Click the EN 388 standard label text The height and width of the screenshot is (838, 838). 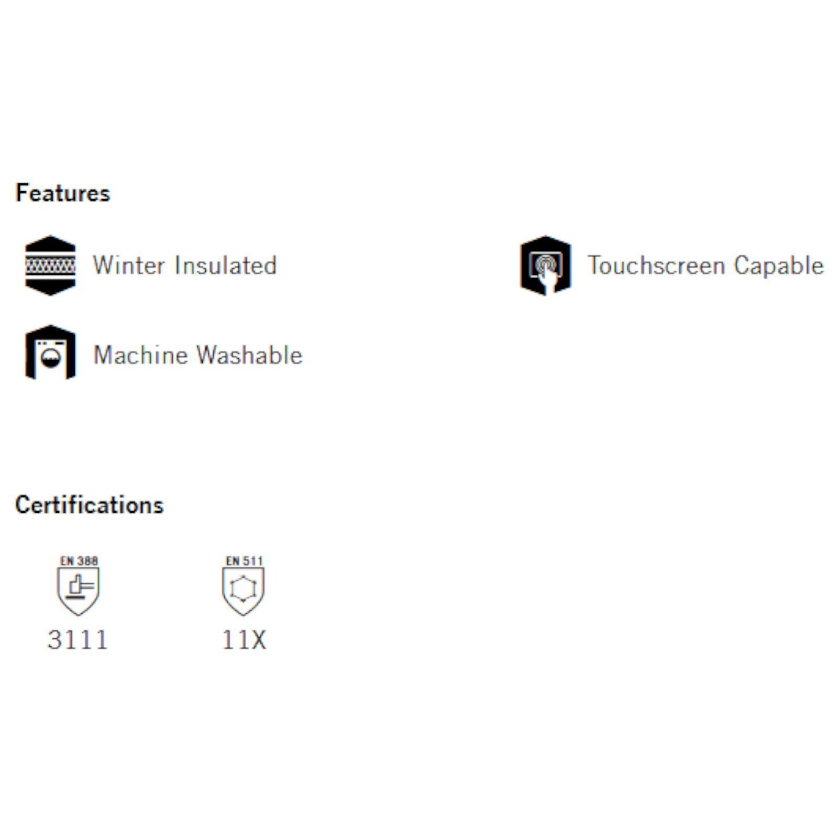coord(79,561)
